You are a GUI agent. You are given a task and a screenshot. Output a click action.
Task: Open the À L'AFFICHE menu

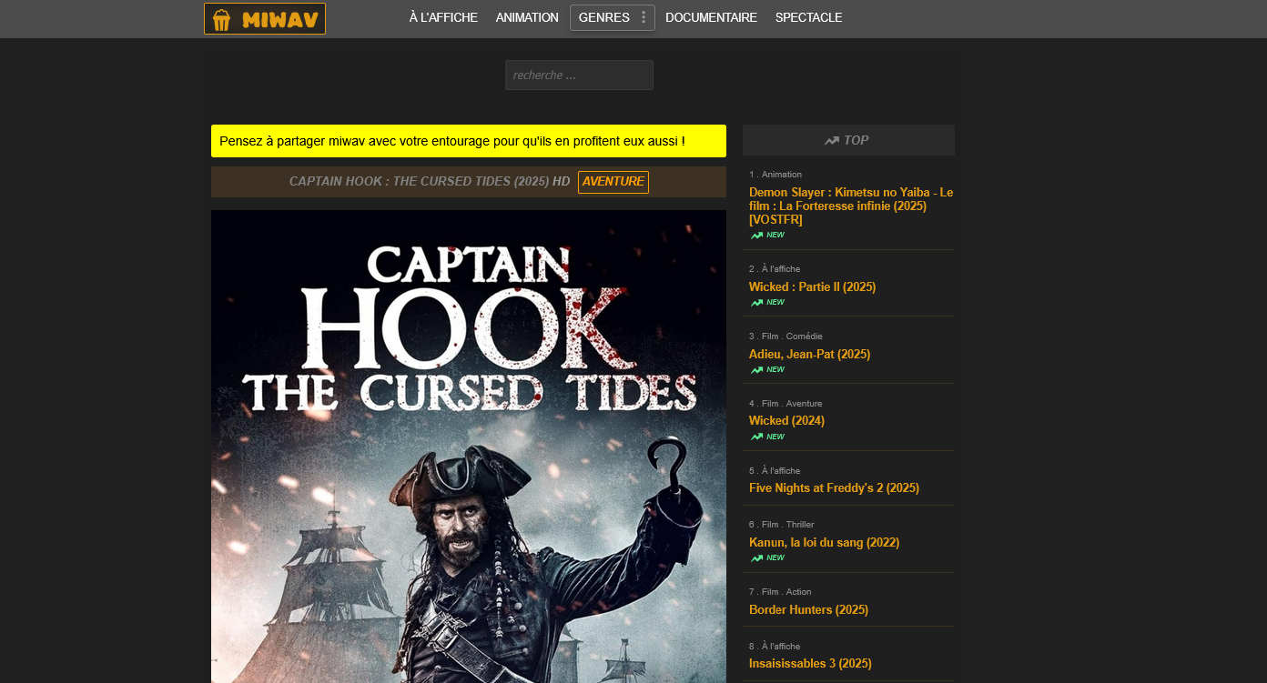tap(443, 17)
